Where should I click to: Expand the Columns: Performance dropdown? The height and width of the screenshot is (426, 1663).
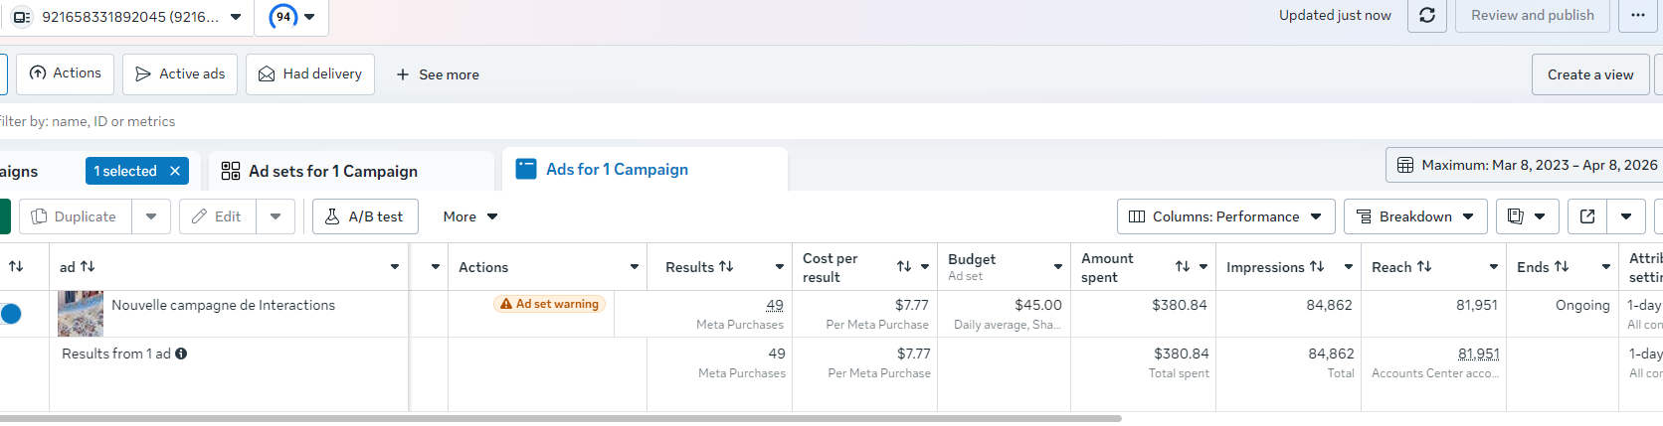point(1225,216)
